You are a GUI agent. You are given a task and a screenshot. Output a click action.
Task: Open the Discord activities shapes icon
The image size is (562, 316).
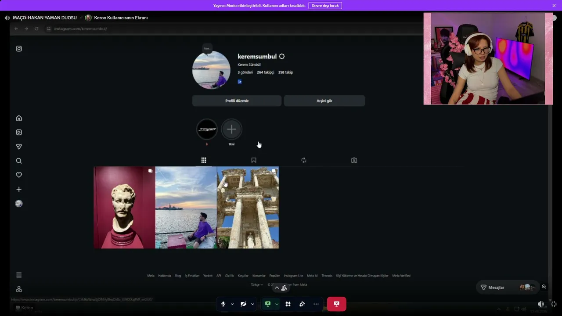pyautogui.click(x=288, y=304)
